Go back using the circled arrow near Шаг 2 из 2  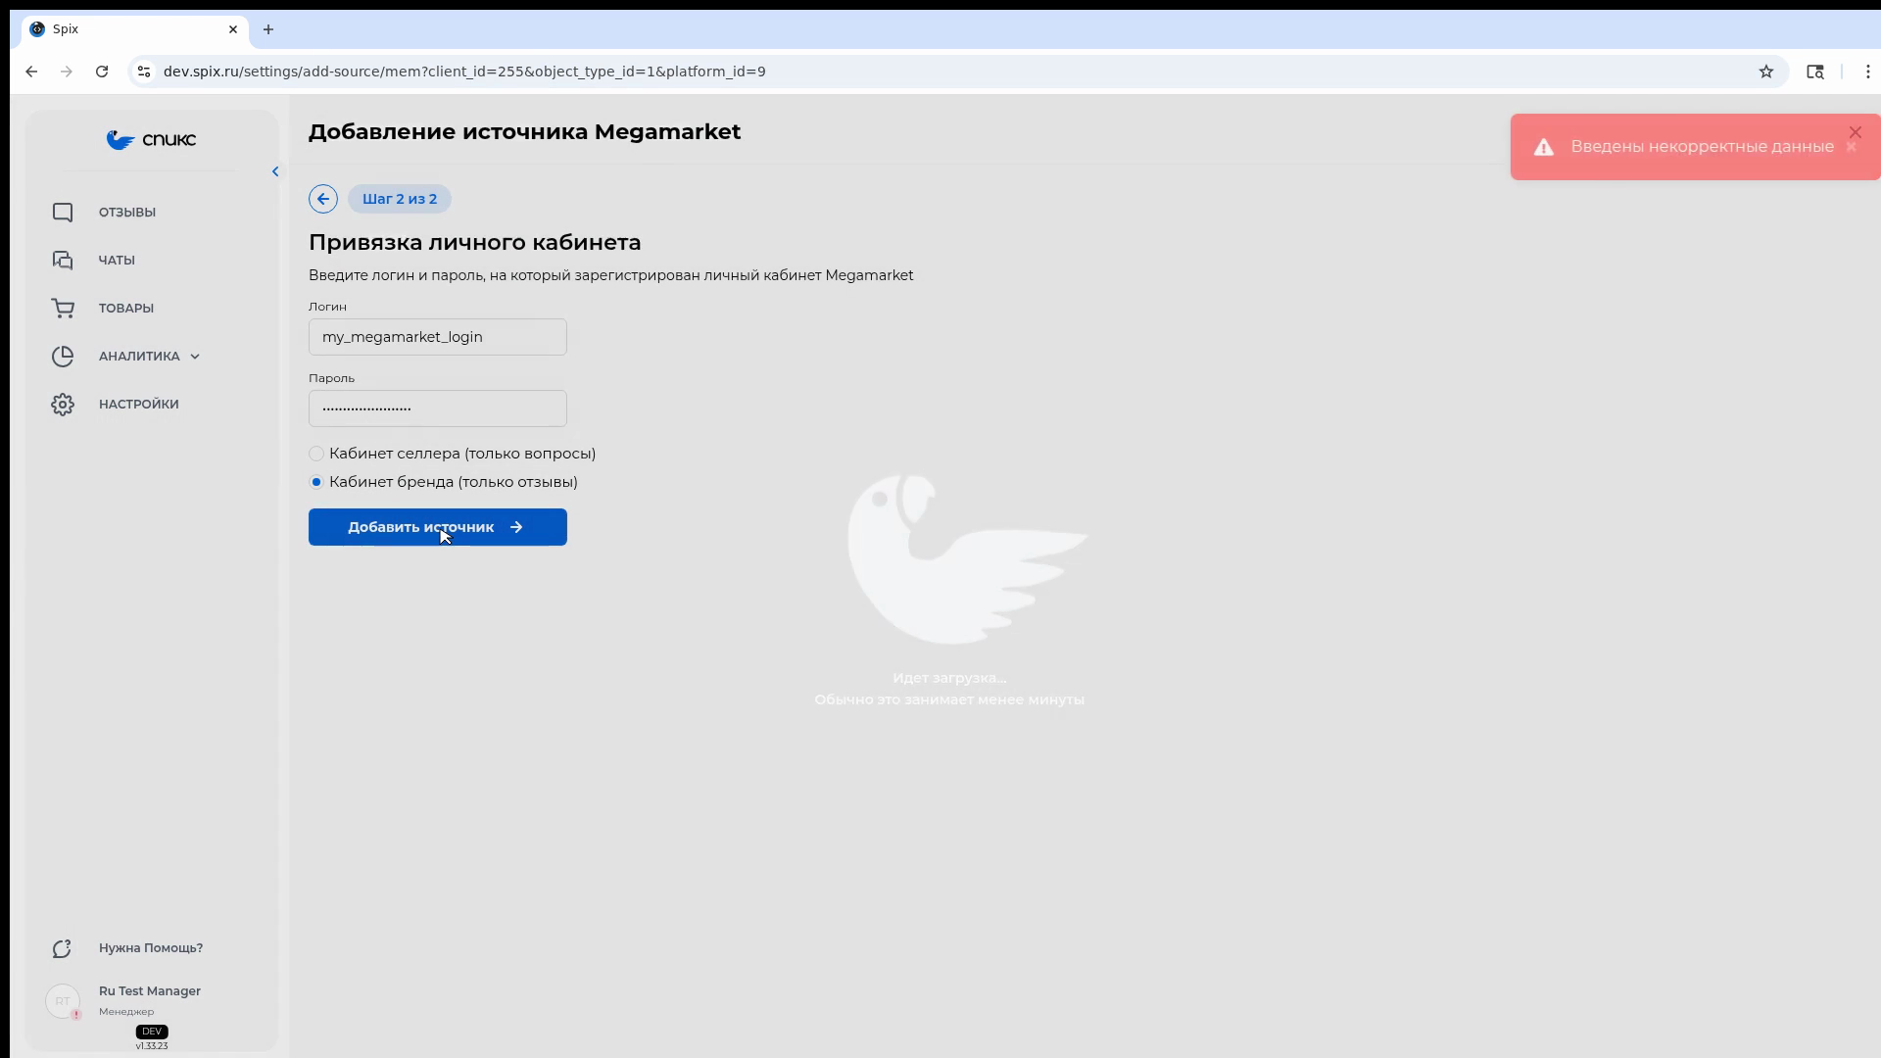[323, 199]
